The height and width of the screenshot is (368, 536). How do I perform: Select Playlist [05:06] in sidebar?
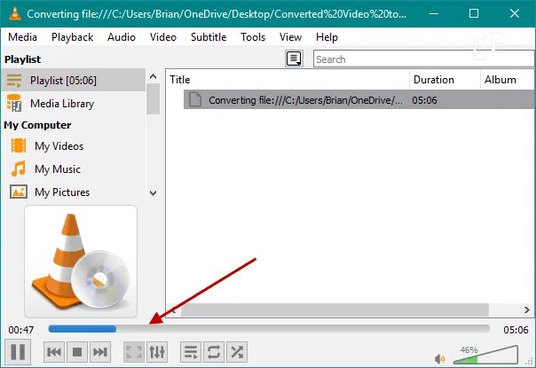74,81
